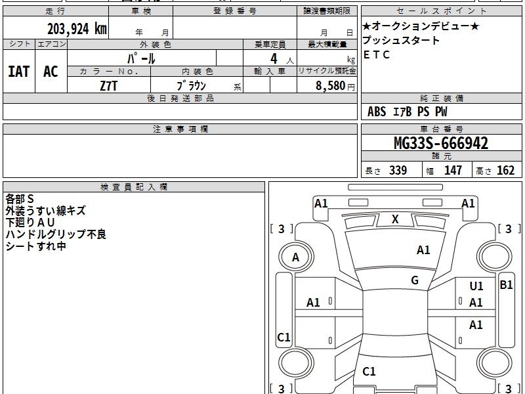Image resolution: width=525 pixels, height=394 pixels.
Task: Click the 内装色 header
Action: pos(197,72)
